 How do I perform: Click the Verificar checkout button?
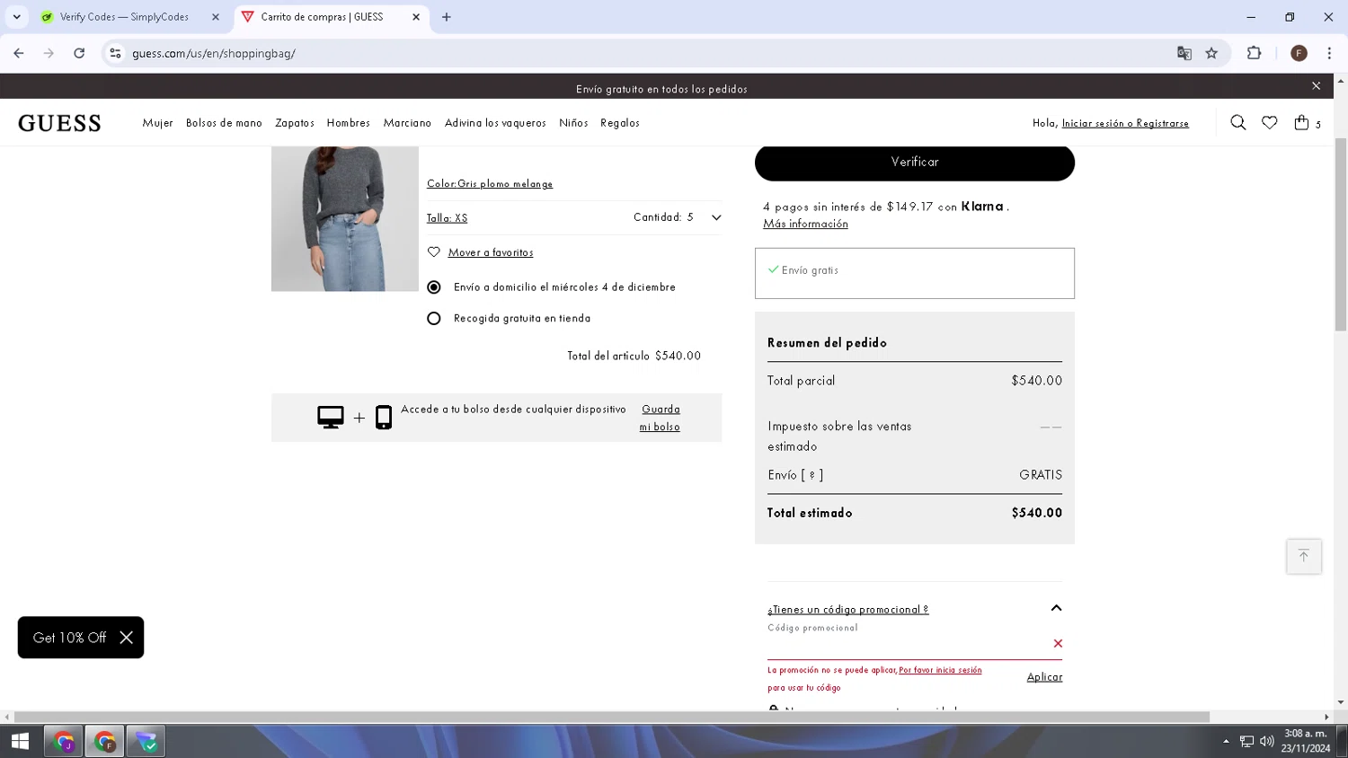915,163
